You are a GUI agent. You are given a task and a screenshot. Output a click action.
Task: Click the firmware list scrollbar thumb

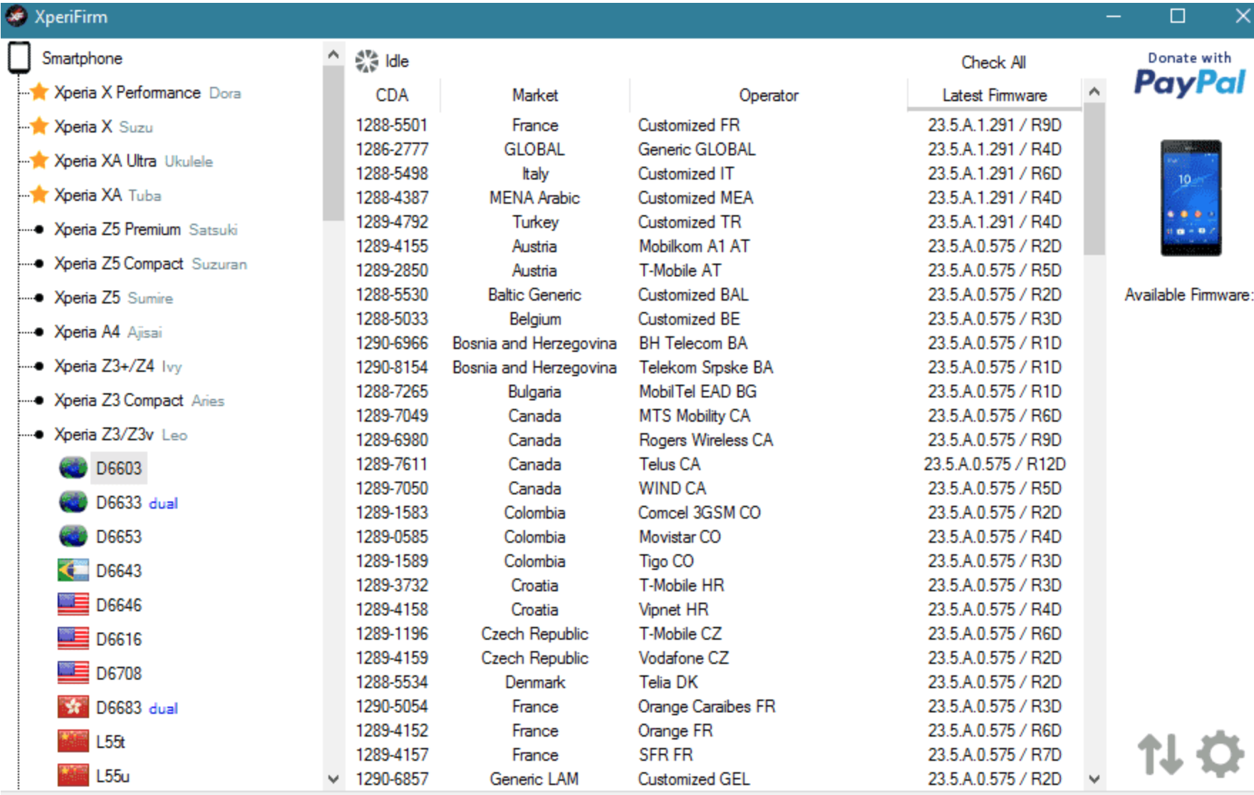pyautogui.click(x=1094, y=179)
